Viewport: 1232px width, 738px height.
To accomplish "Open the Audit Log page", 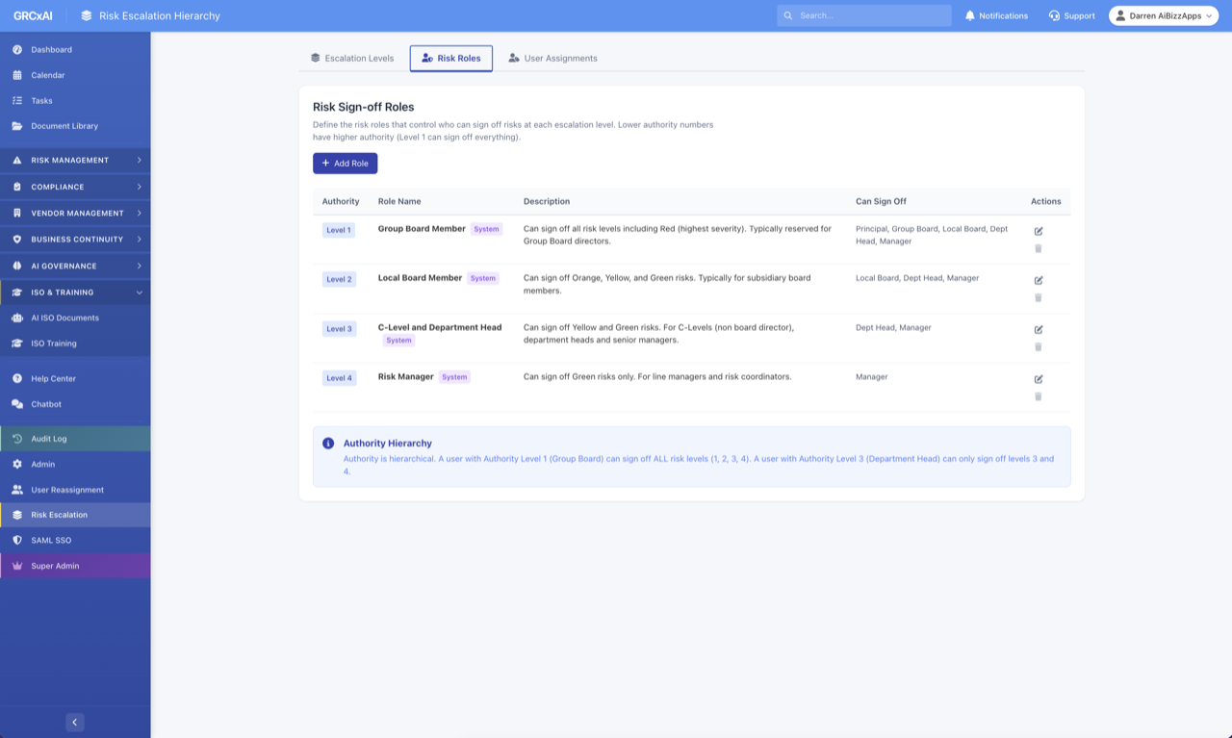I will (x=49, y=439).
